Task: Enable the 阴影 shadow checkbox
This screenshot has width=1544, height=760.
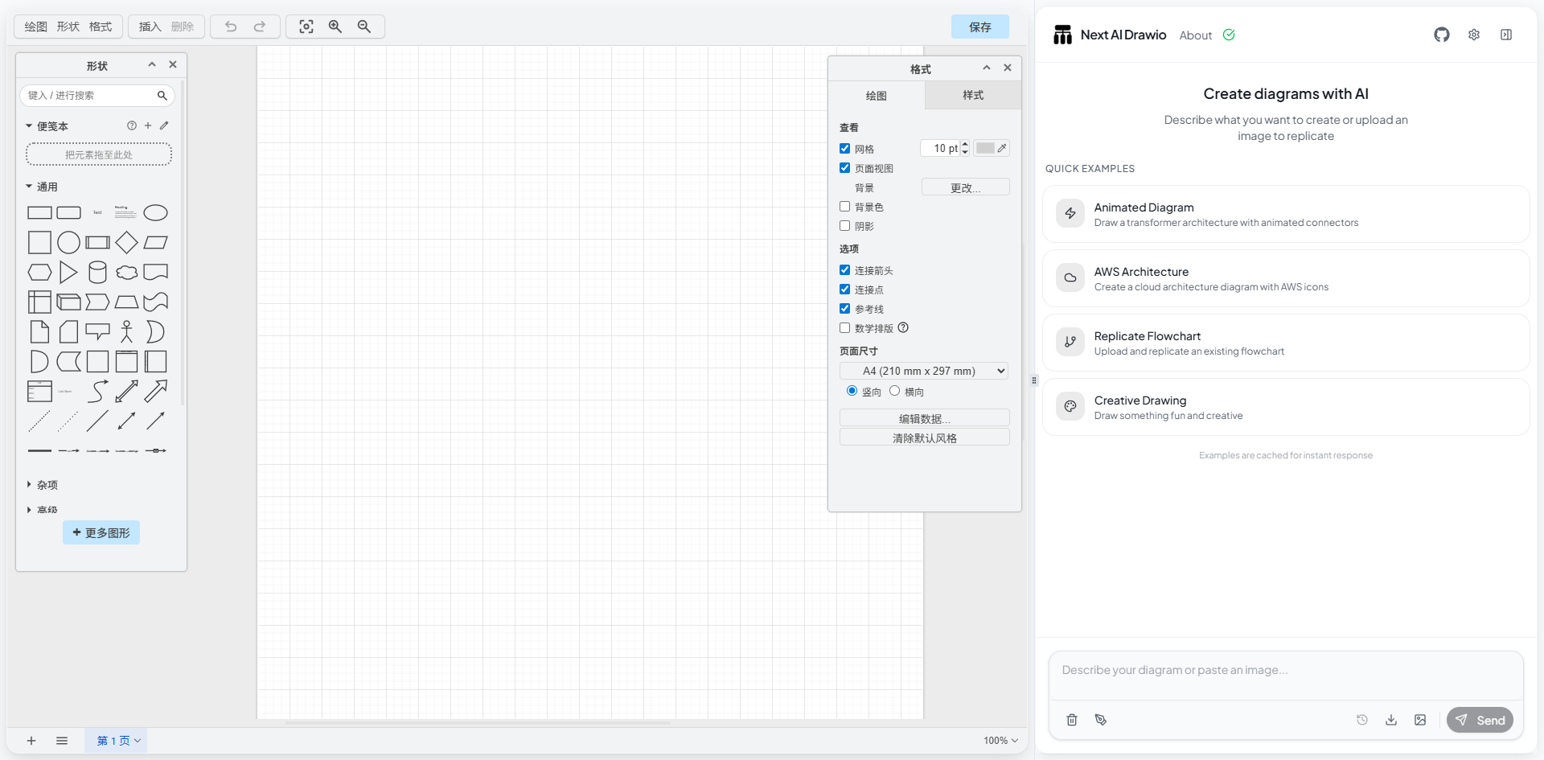Action: [x=844, y=226]
